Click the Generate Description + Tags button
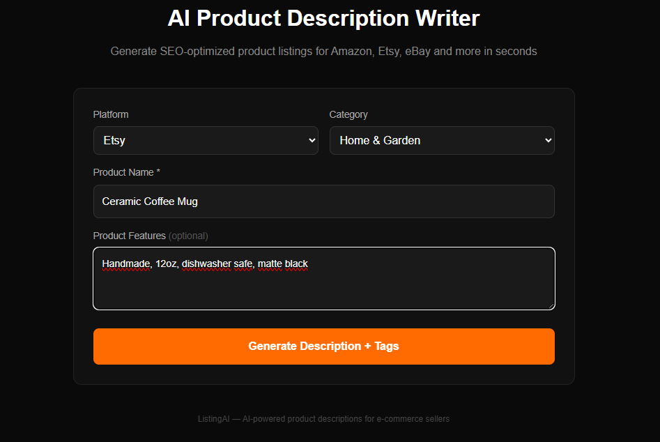Image resolution: width=660 pixels, height=442 pixels. point(323,346)
